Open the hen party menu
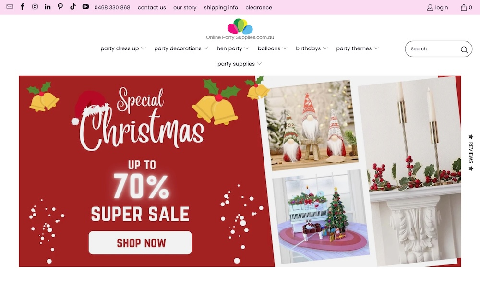Viewport: 480px width, 288px height. point(233,48)
